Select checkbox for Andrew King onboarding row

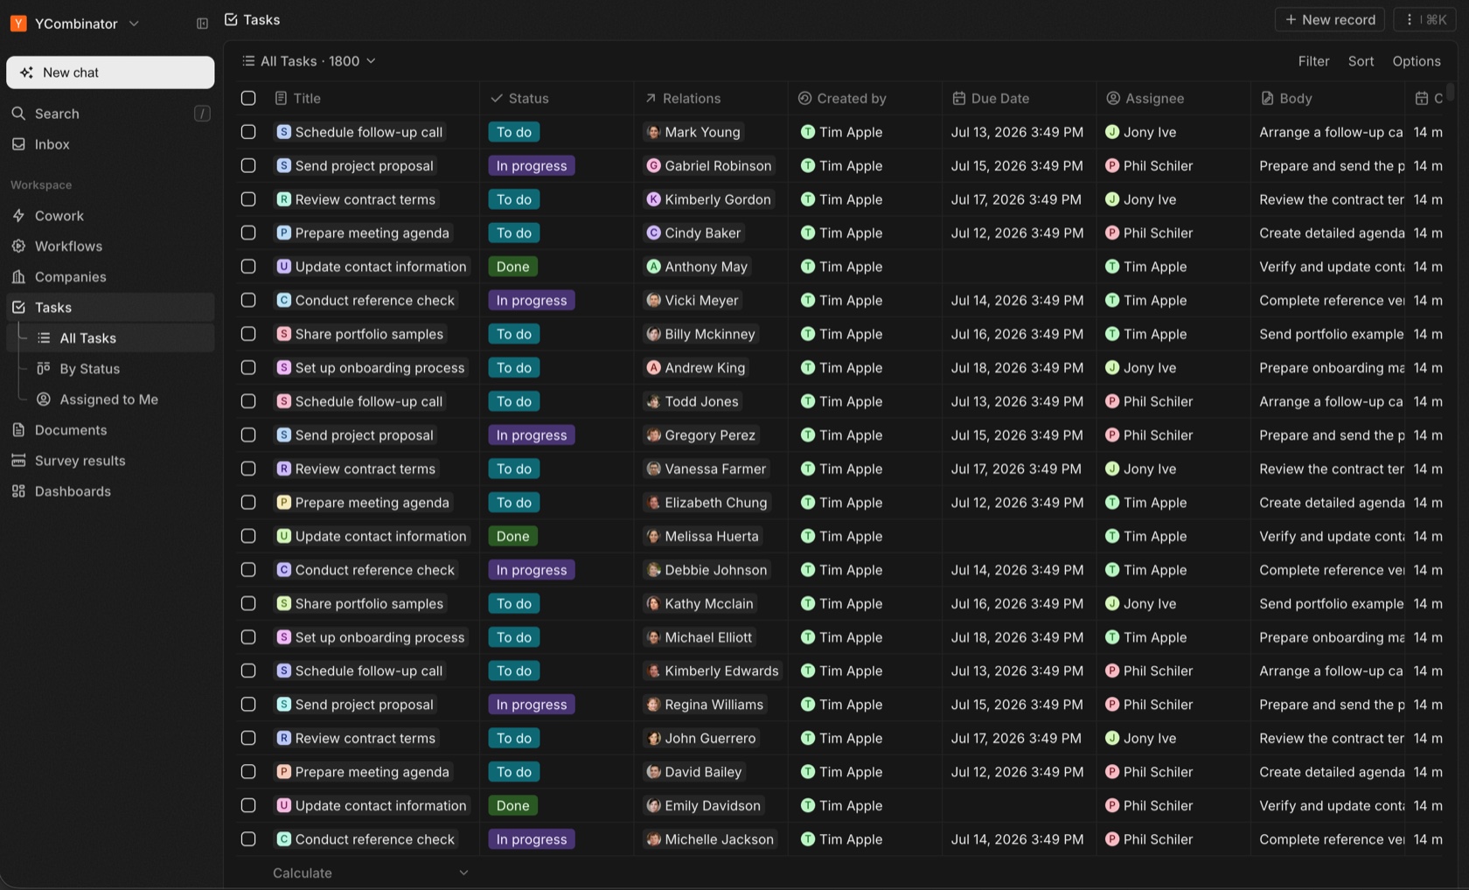pos(248,367)
